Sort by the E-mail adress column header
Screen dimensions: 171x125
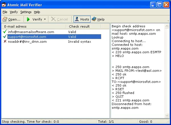tap(34, 26)
